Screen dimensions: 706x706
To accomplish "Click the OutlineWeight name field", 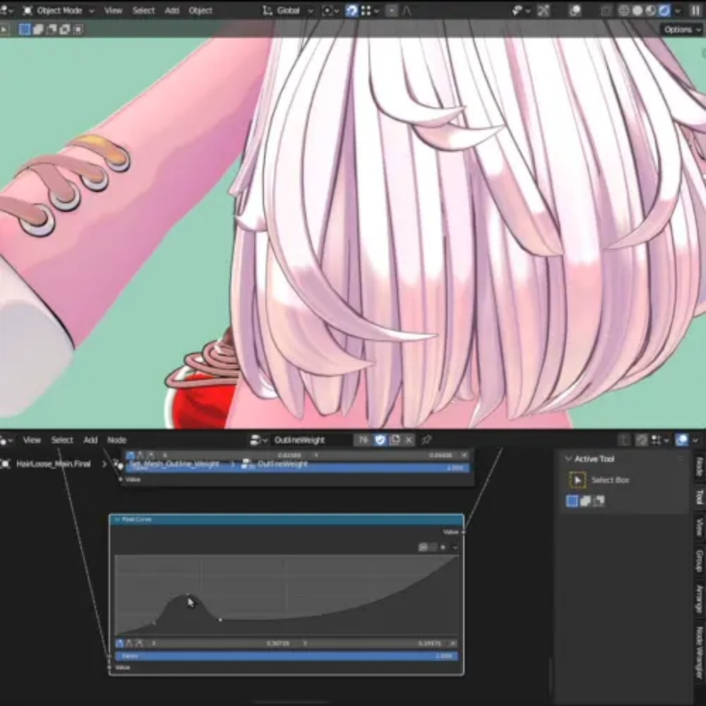I will pos(311,440).
